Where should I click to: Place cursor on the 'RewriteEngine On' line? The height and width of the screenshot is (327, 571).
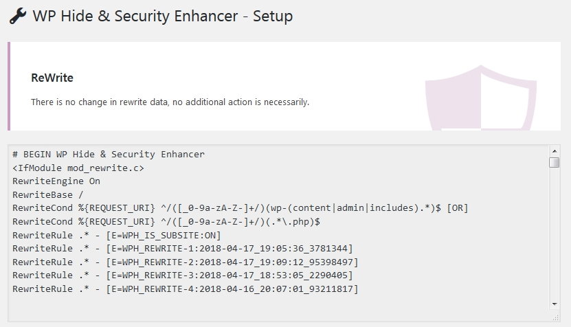pos(56,181)
